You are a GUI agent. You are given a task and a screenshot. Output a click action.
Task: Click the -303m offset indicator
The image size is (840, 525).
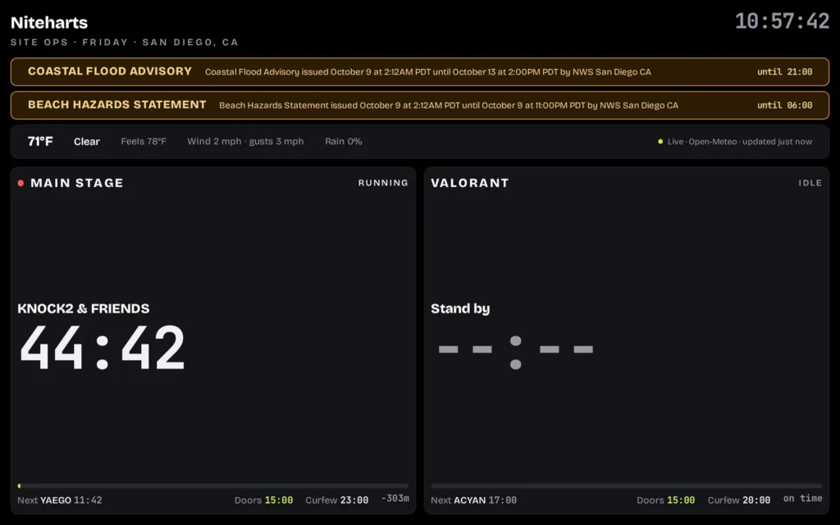pyautogui.click(x=395, y=498)
